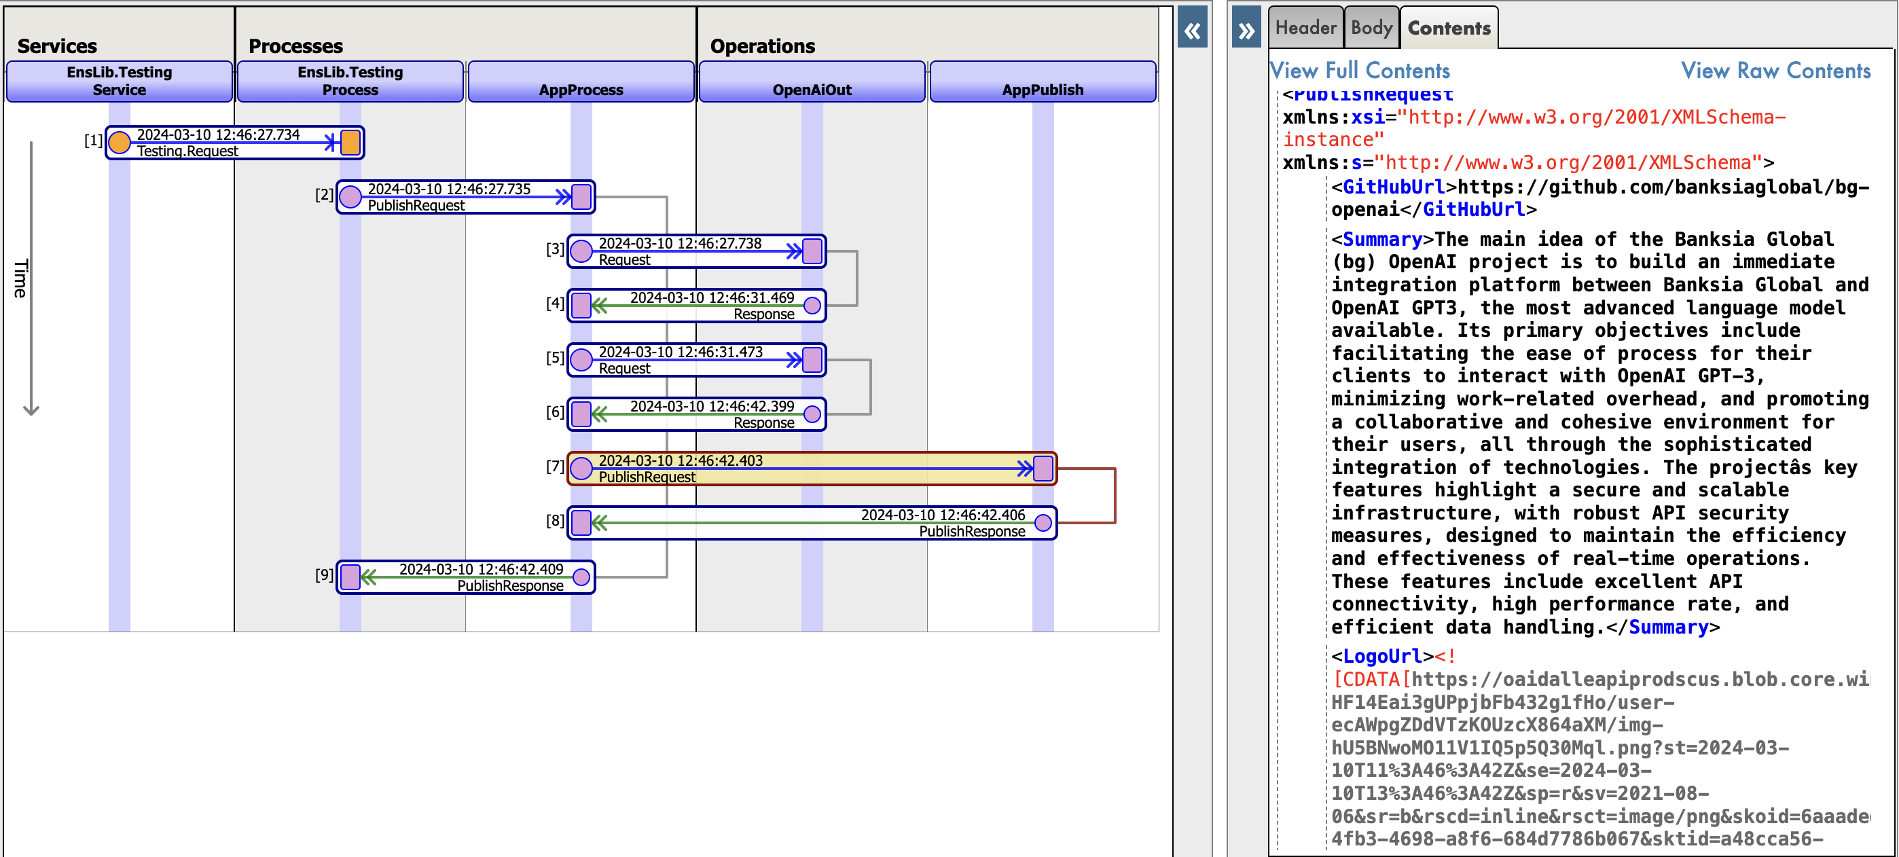Click the OpenAiOut operation column header
The height and width of the screenshot is (857, 1899).
pos(812,81)
